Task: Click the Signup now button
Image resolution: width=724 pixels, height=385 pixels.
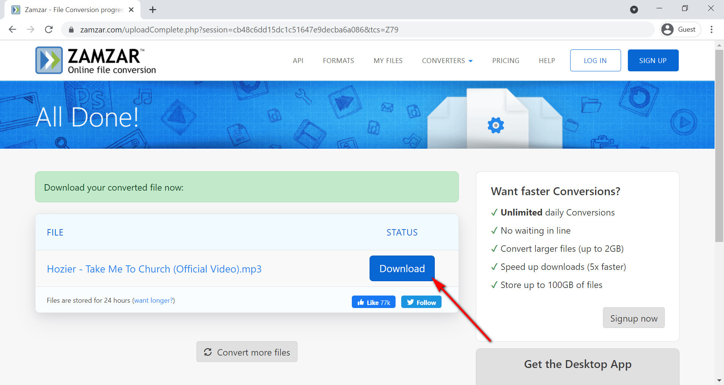Action: [634, 318]
